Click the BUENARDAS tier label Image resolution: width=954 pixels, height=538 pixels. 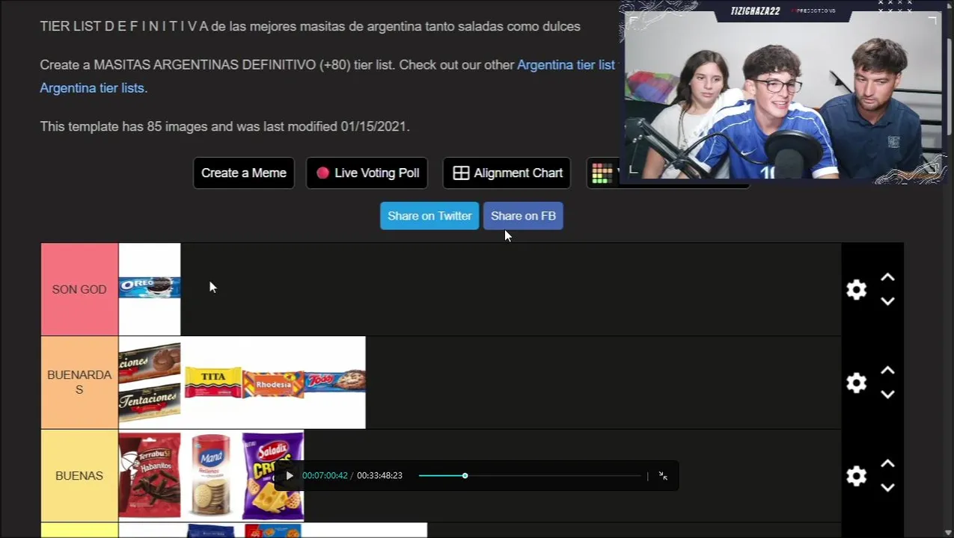coord(79,383)
